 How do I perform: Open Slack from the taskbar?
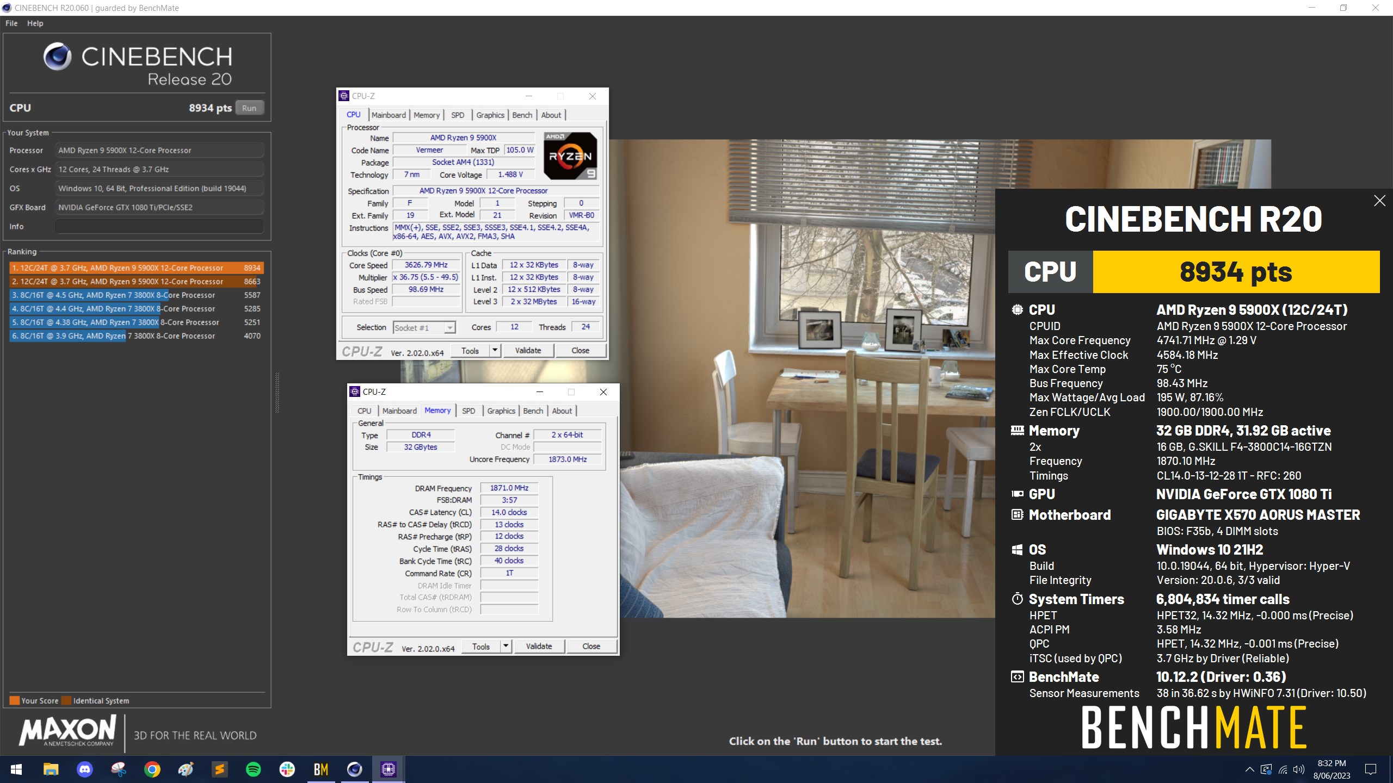point(287,769)
